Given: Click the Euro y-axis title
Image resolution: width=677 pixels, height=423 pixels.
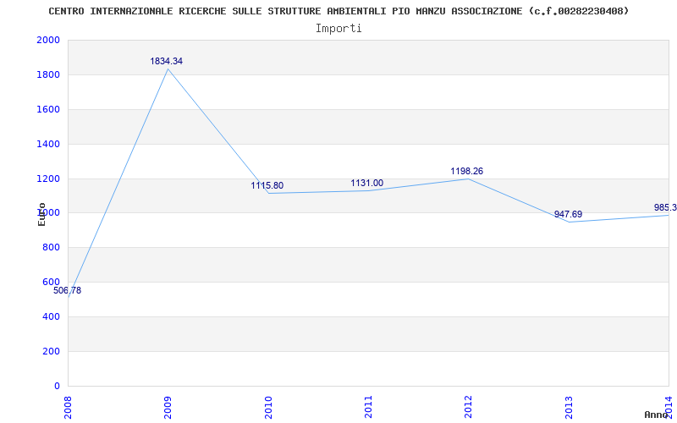Looking at the screenshot, I should coord(41,214).
